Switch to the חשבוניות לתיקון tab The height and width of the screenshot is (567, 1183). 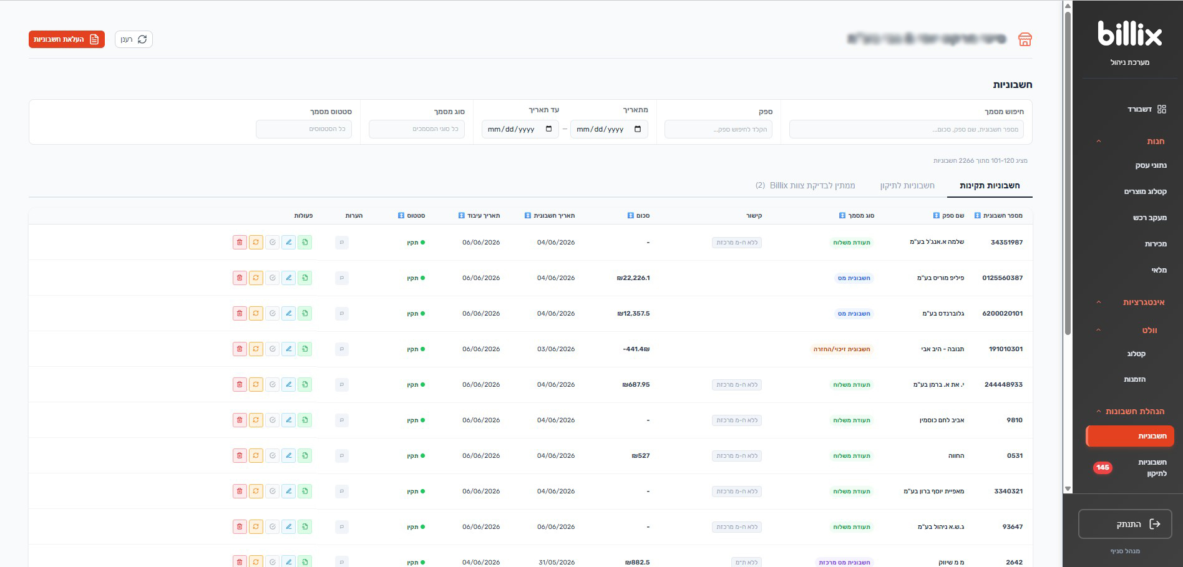[x=907, y=185]
